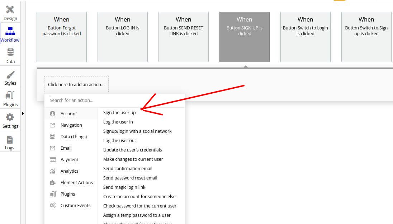Open the Plugins icon in sidebar

[x=10, y=96]
